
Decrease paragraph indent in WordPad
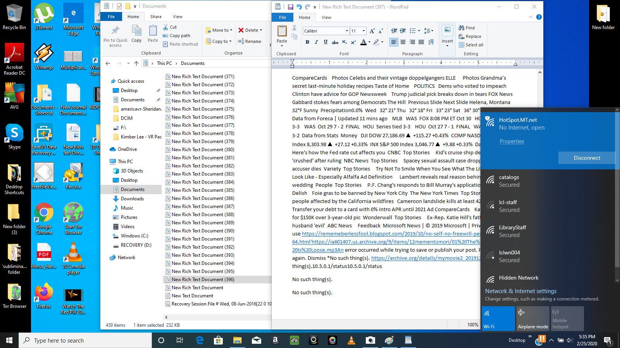[x=394, y=31]
